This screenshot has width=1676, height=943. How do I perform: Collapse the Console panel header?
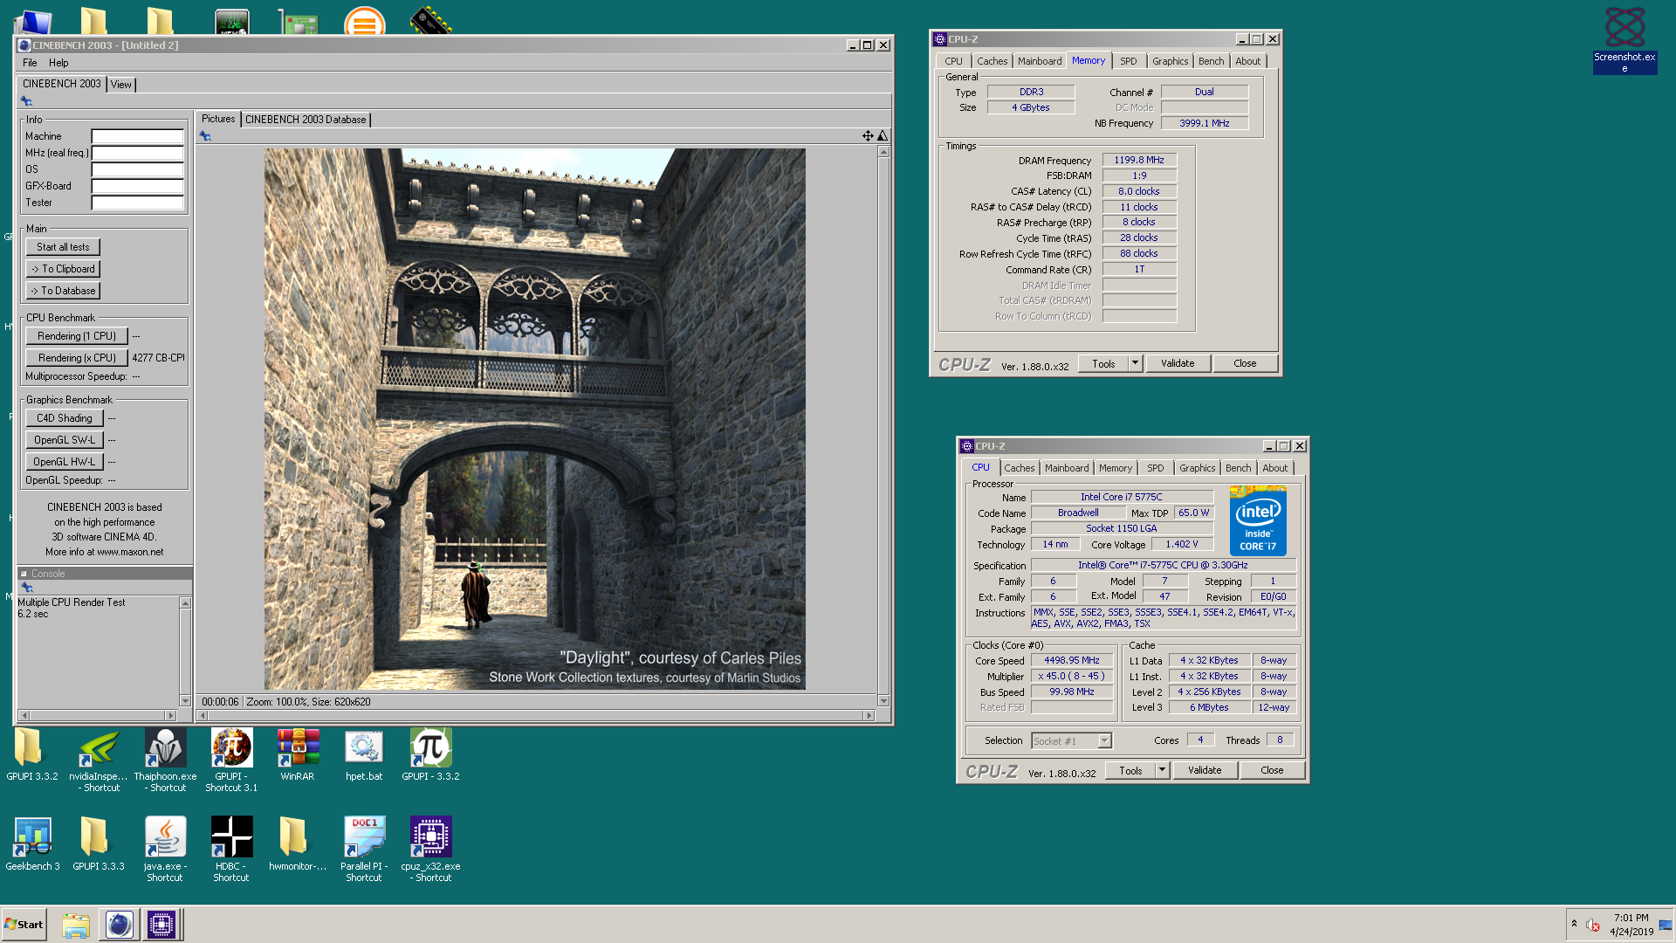(24, 574)
